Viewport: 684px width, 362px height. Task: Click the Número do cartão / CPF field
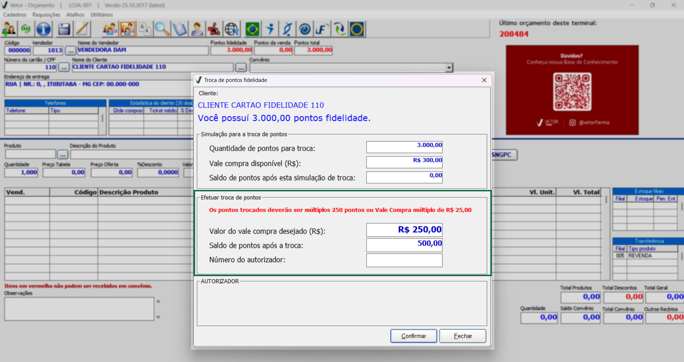31,67
